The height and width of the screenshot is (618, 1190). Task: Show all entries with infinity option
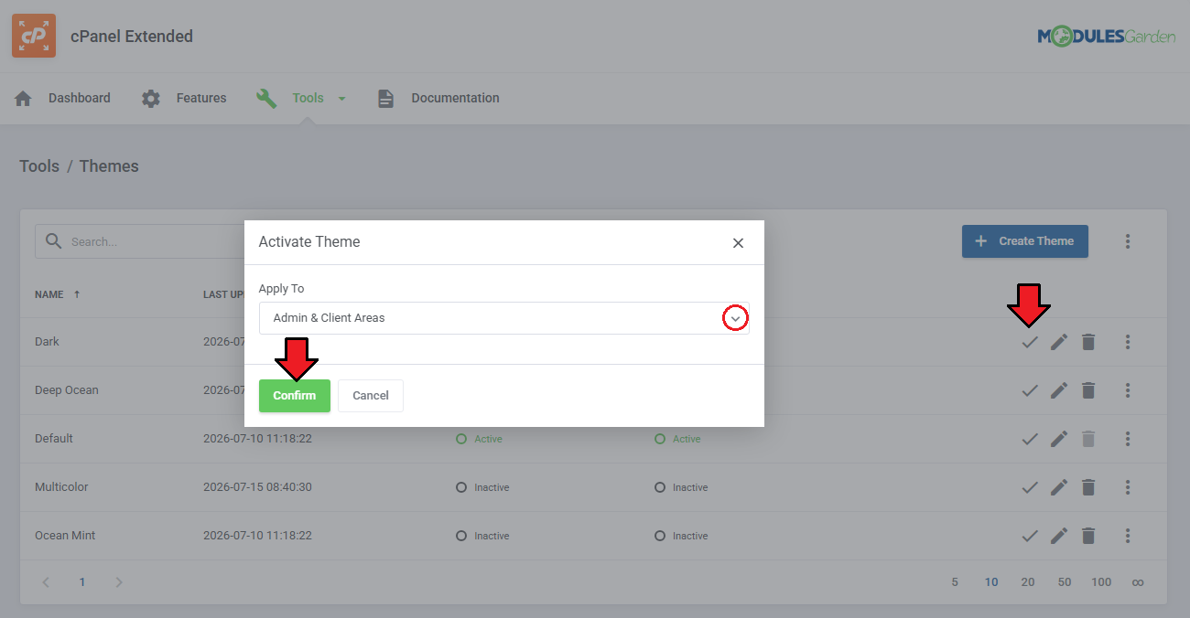coord(1138,582)
